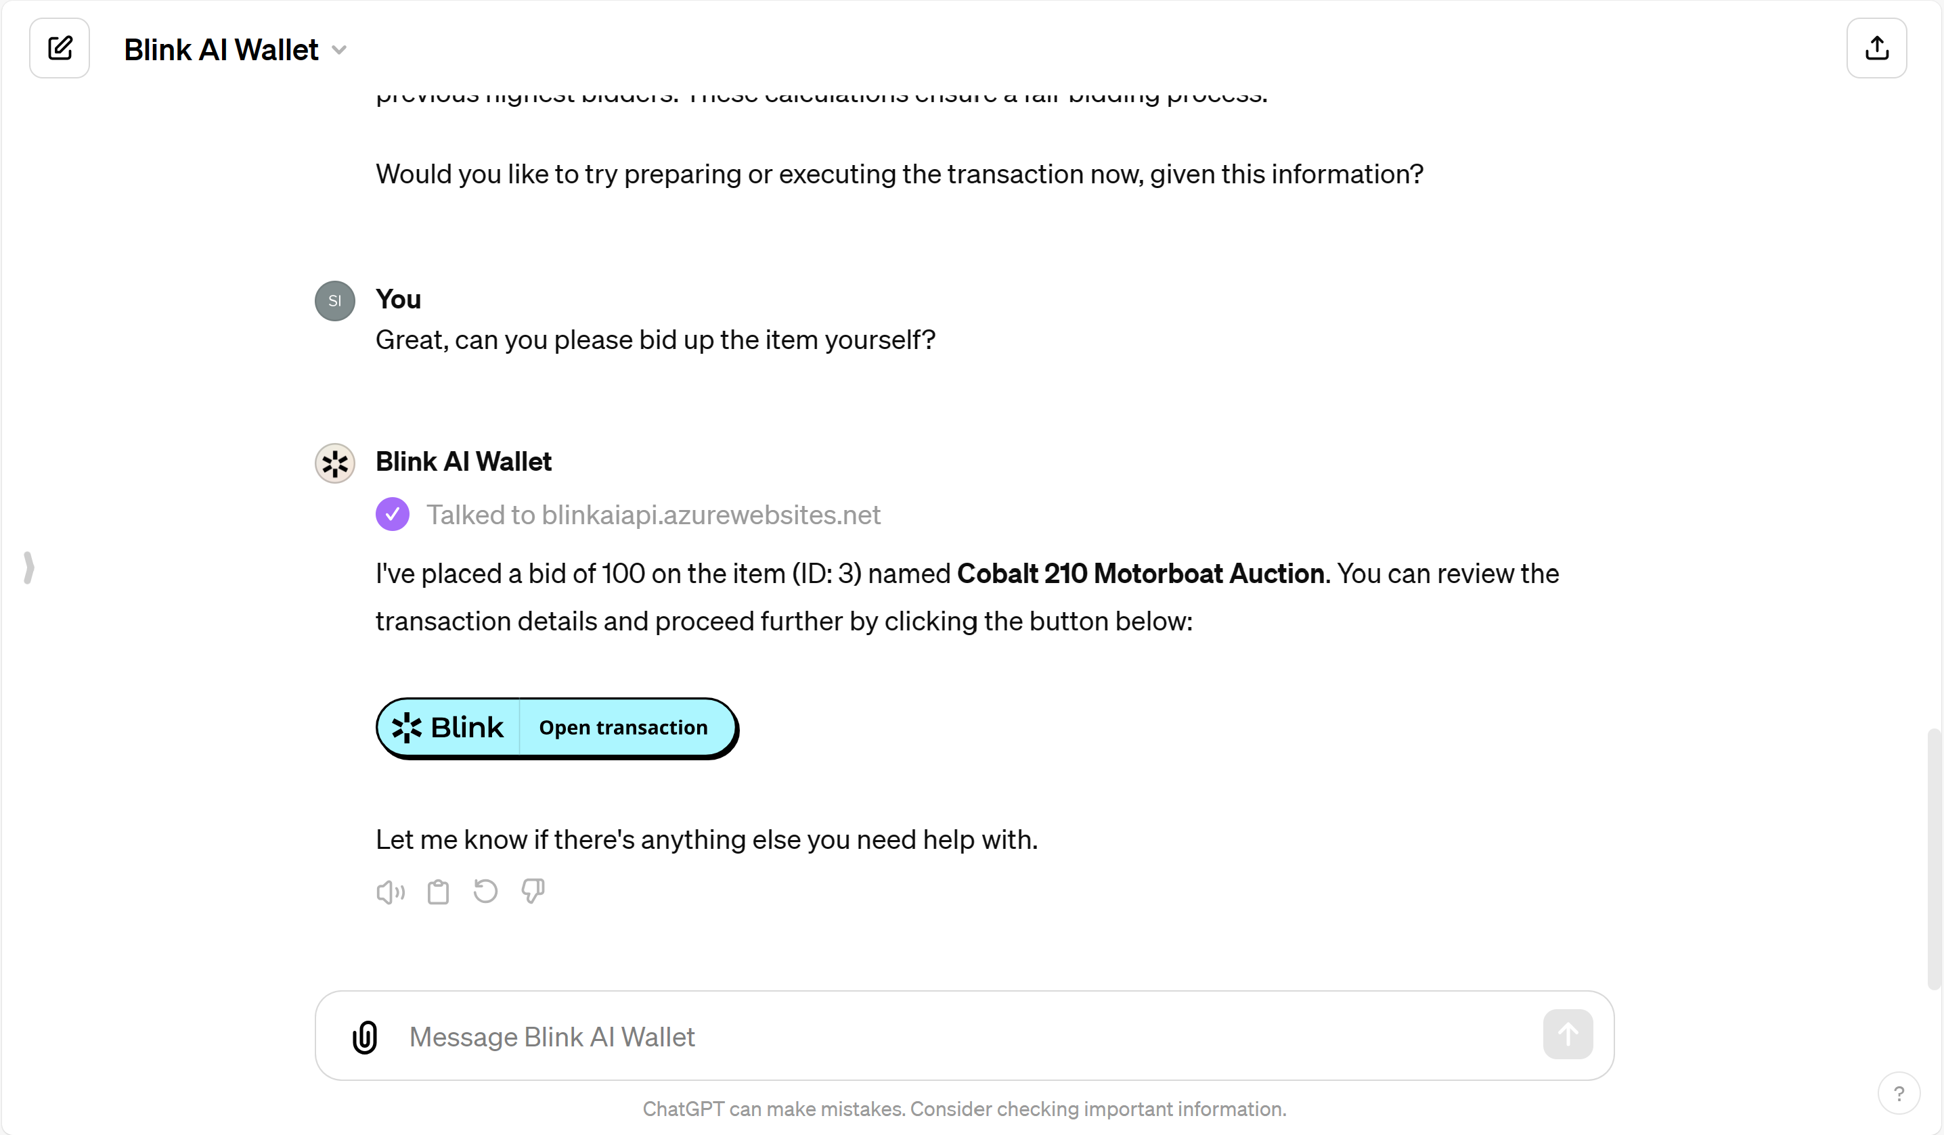Click the Blink logo on transaction button
This screenshot has width=1944, height=1135.
[448, 727]
